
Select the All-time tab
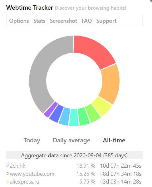coord(114,140)
